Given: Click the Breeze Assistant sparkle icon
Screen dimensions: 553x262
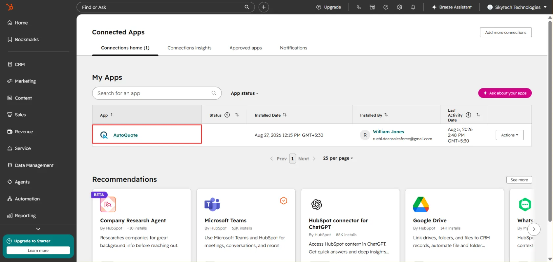Looking at the screenshot, I should [434, 7].
